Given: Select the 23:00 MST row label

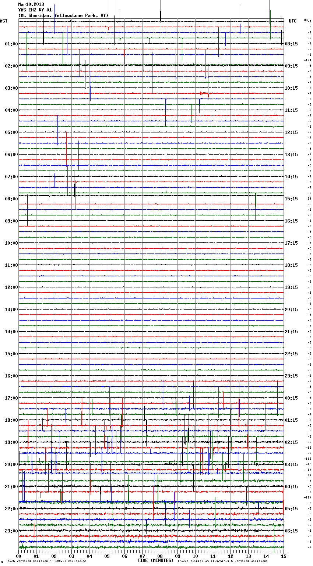Looking at the screenshot, I should [x=11, y=531].
